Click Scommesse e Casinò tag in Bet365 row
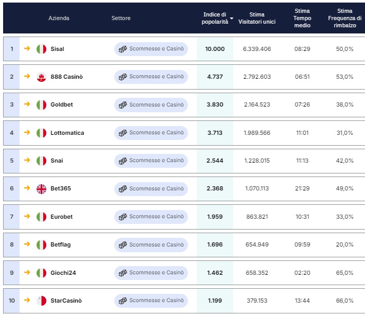 (x=151, y=189)
